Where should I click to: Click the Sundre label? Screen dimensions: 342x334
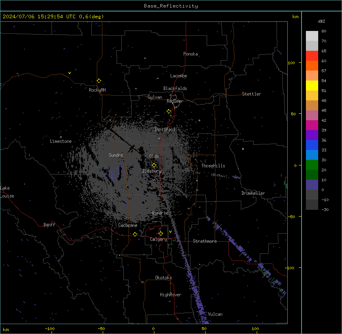point(116,155)
